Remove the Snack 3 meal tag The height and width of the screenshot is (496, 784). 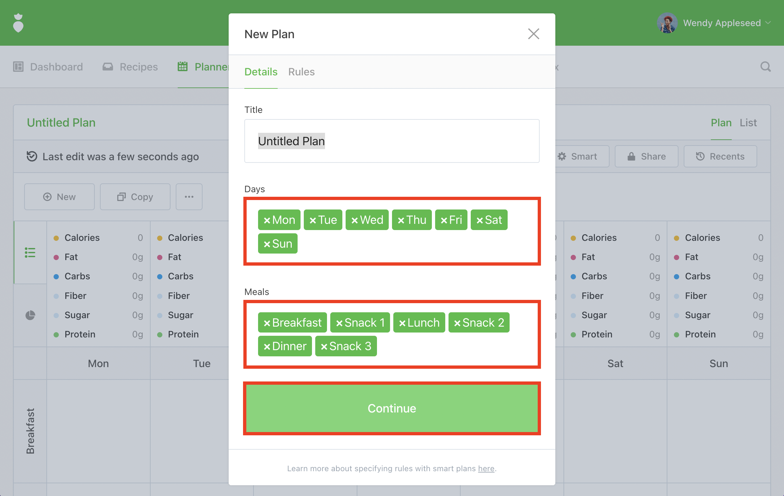pyautogui.click(x=324, y=347)
